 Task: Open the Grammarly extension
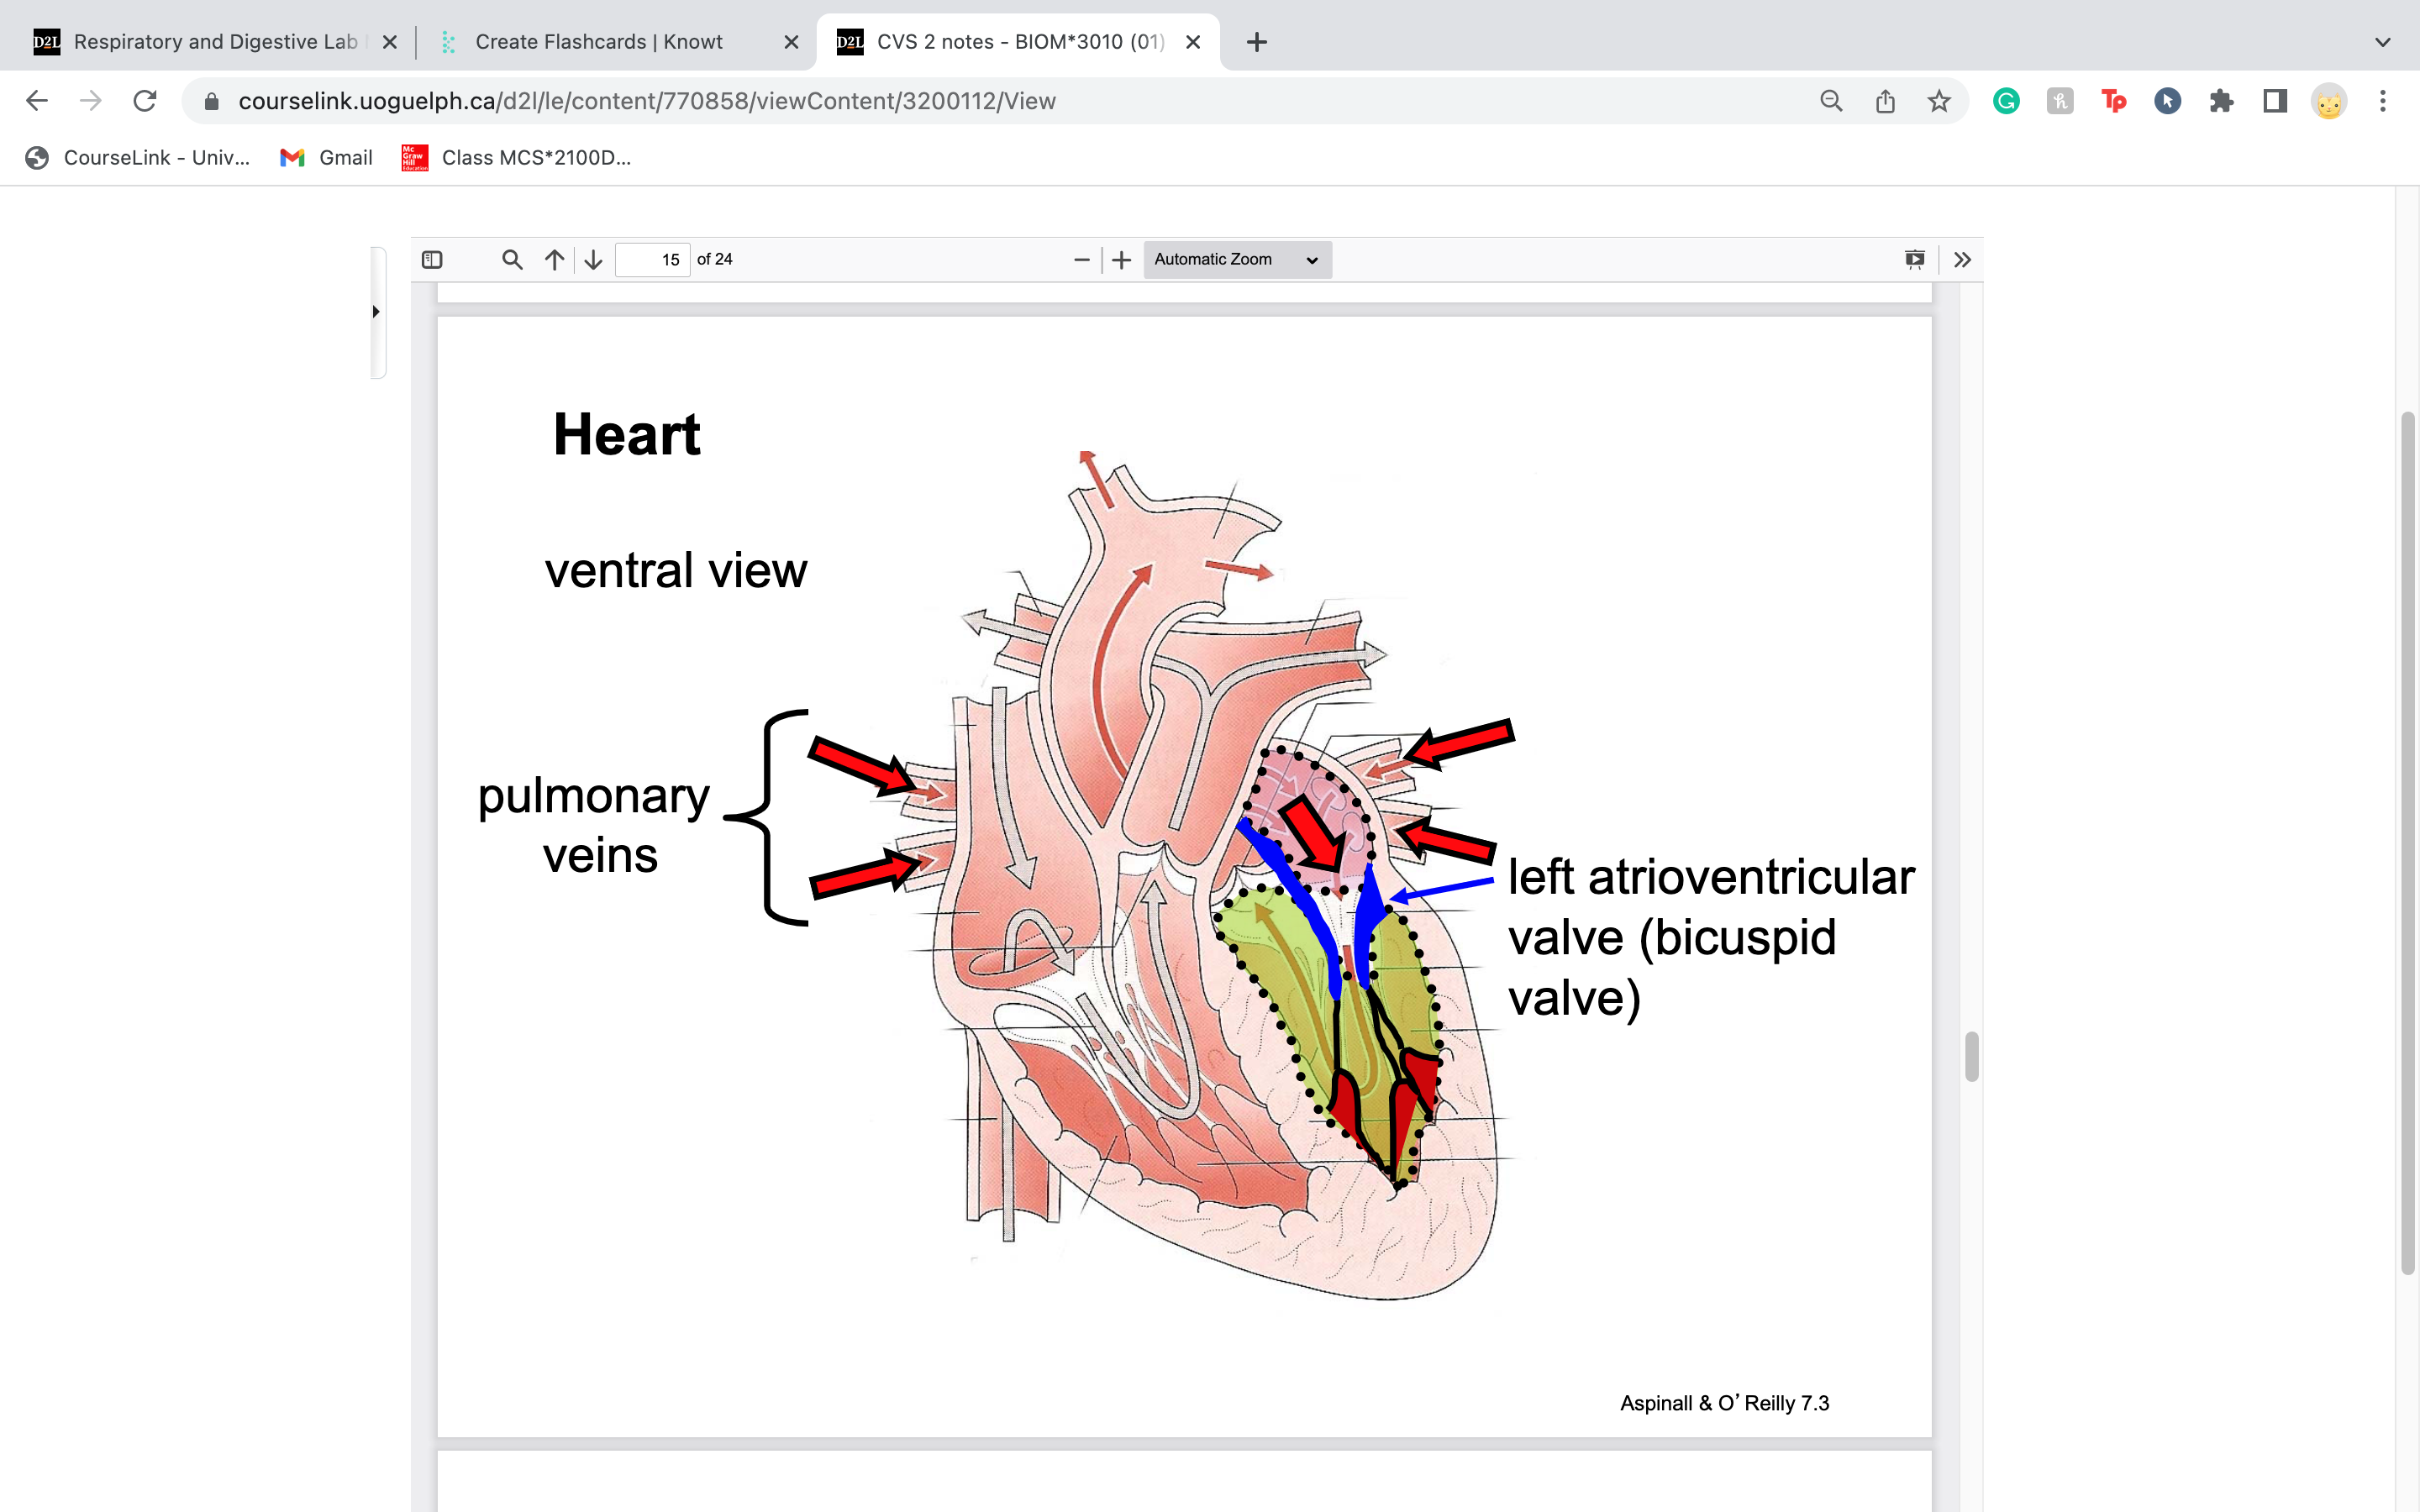[x=2006, y=101]
